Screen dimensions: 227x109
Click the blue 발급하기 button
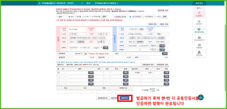pos(125,98)
